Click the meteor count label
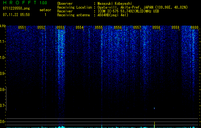Image resolution: width=201 pixels, height=128 pixels. 45,10
